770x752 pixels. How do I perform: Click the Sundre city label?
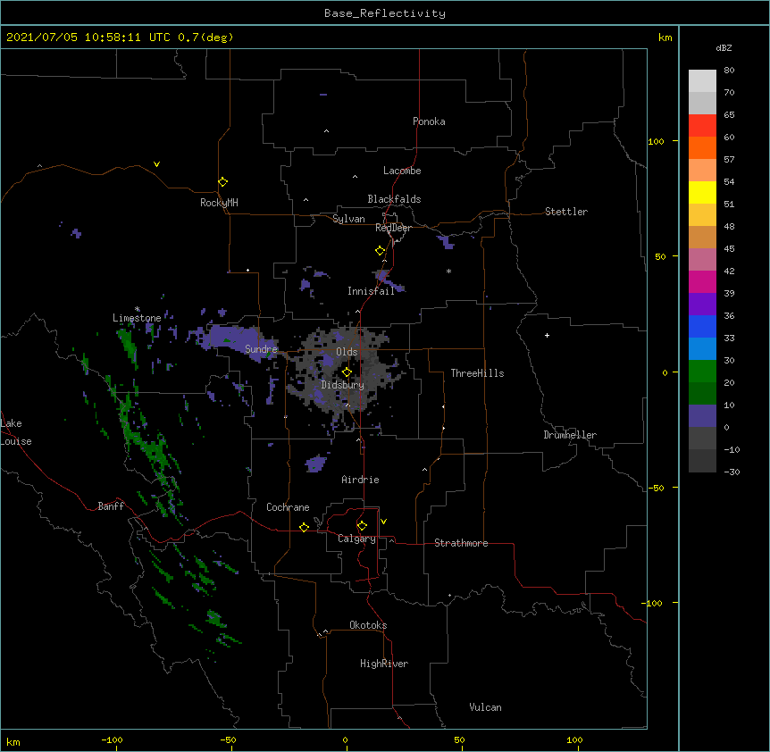pyautogui.click(x=261, y=349)
